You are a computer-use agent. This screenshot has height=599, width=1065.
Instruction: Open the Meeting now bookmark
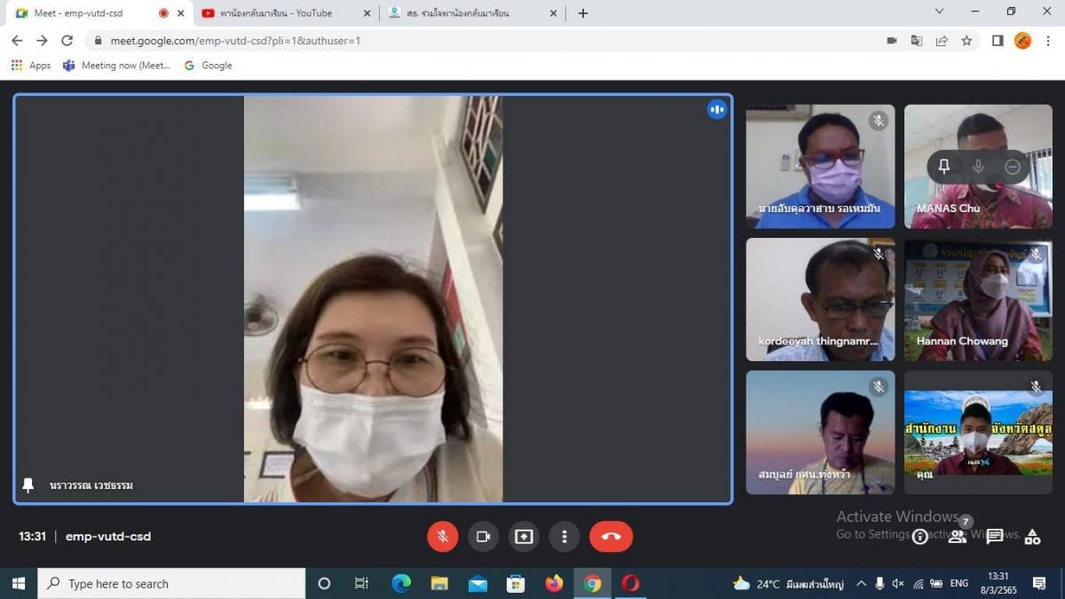[x=116, y=66]
